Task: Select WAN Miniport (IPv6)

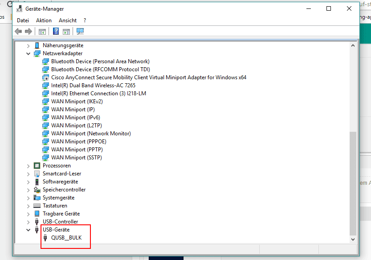Action: [76, 118]
